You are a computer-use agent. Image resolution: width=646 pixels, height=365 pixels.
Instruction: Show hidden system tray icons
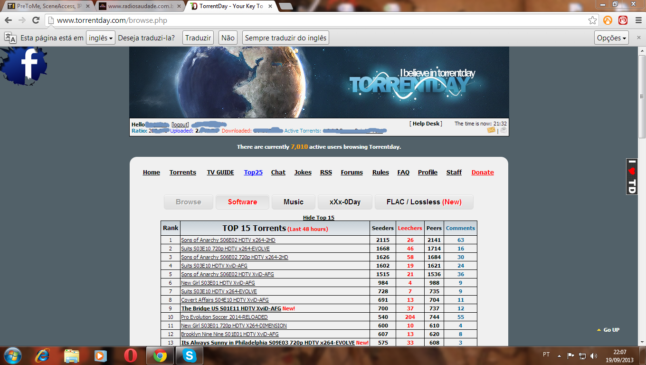[x=560, y=355]
